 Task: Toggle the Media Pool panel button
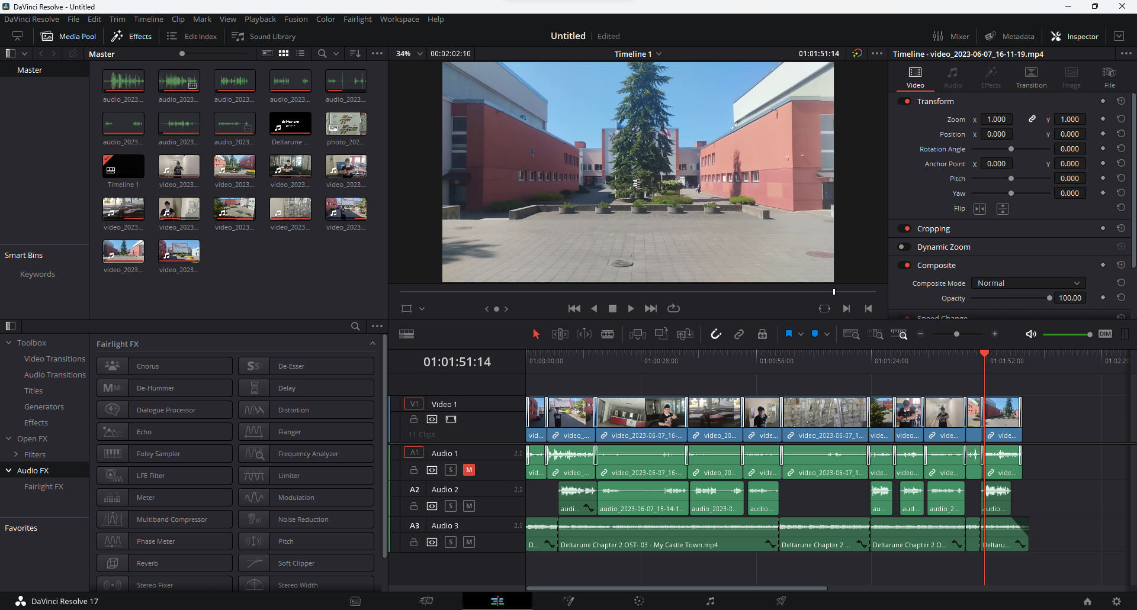(x=68, y=36)
